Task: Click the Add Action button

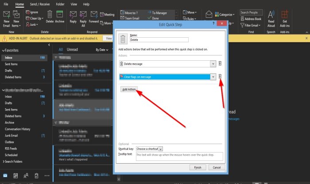Action: (x=129, y=90)
